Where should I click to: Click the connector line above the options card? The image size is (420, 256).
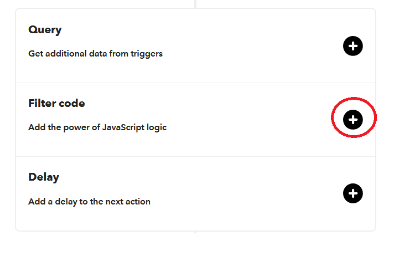tap(195, 3)
